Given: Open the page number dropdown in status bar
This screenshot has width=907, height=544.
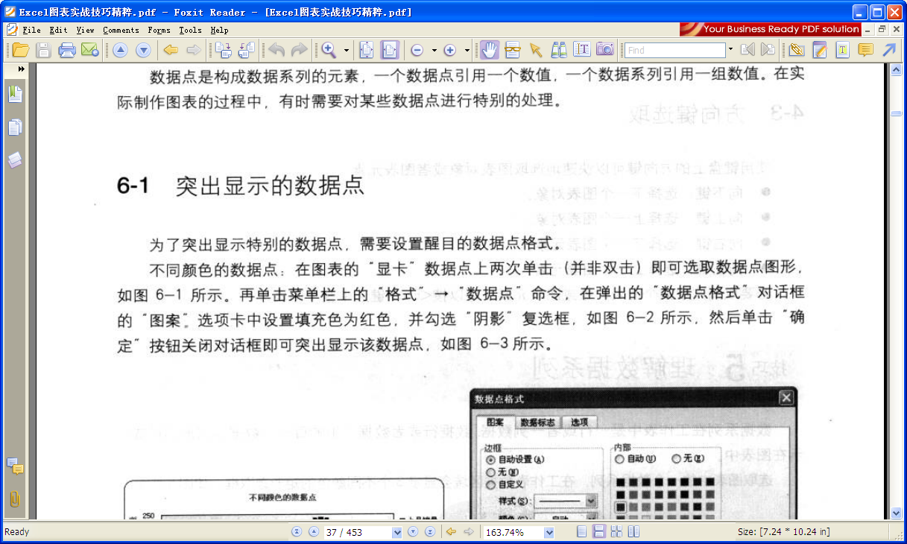Looking at the screenshot, I should click(396, 532).
